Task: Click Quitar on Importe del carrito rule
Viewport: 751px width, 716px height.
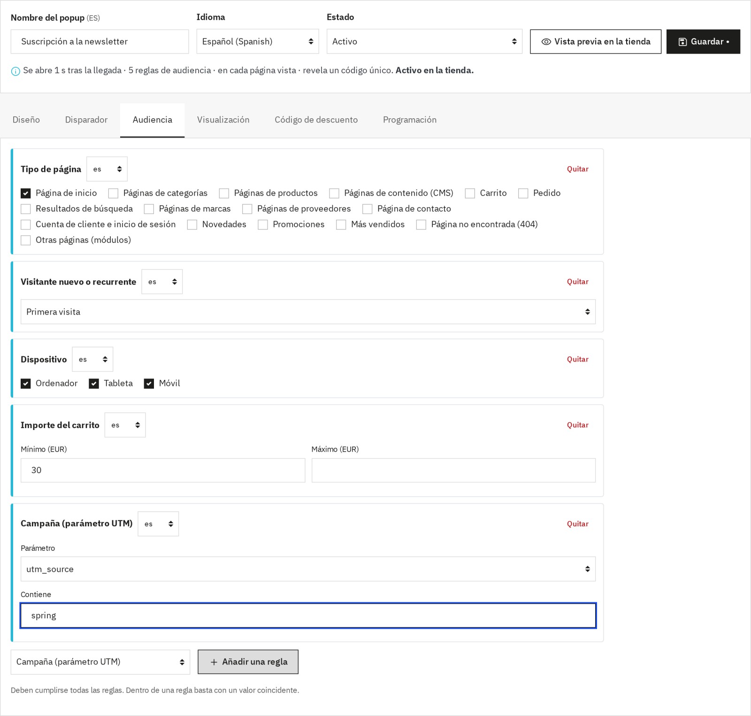Action: click(x=577, y=425)
